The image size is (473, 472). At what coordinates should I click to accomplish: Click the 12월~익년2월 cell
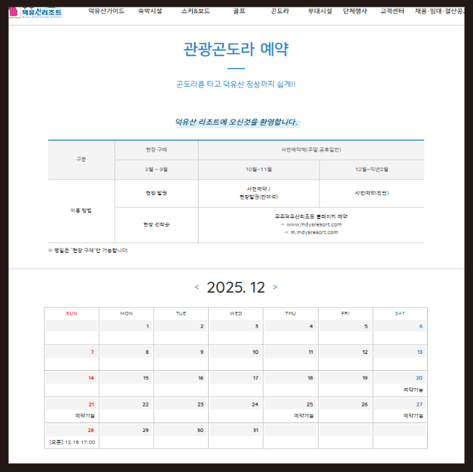point(372,170)
